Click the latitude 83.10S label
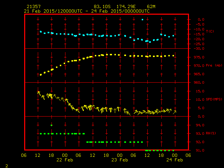 [102, 7]
